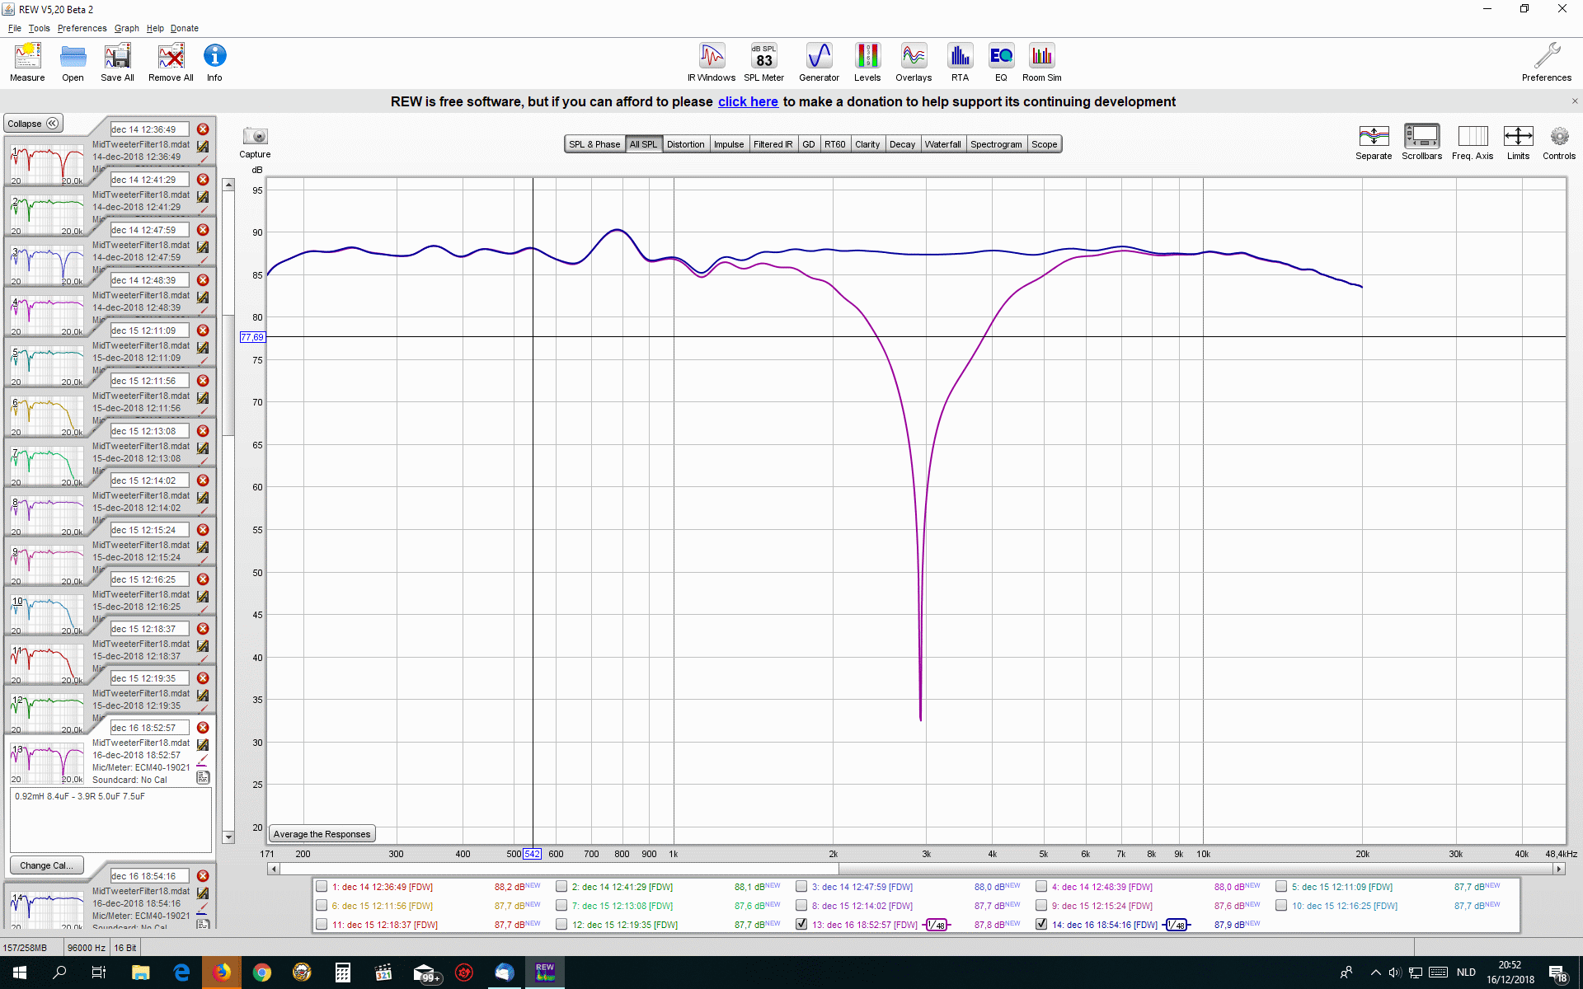Open Preferences via wrench icon
1583x989 pixels.
coord(1547,63)
